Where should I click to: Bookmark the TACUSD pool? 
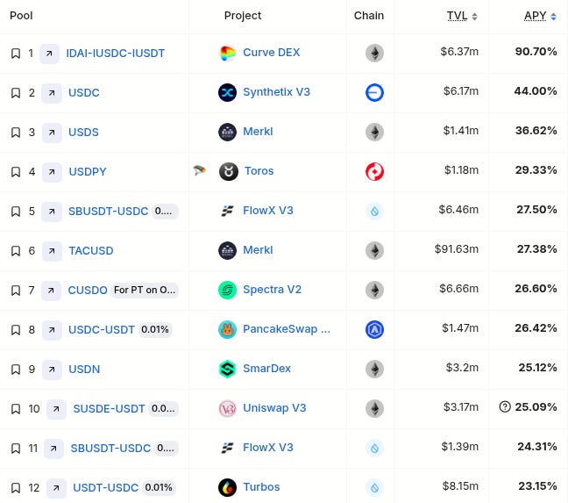point(16,251)
